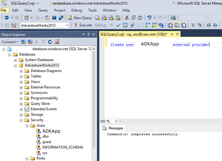Click Disconnect icon in Object Explorer
Viewport: 222px width, 161px height.
click(x=30, y=42)
